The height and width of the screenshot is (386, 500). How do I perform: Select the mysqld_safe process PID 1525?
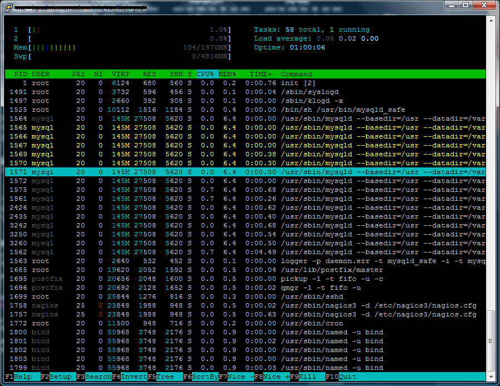click(245, 110)
